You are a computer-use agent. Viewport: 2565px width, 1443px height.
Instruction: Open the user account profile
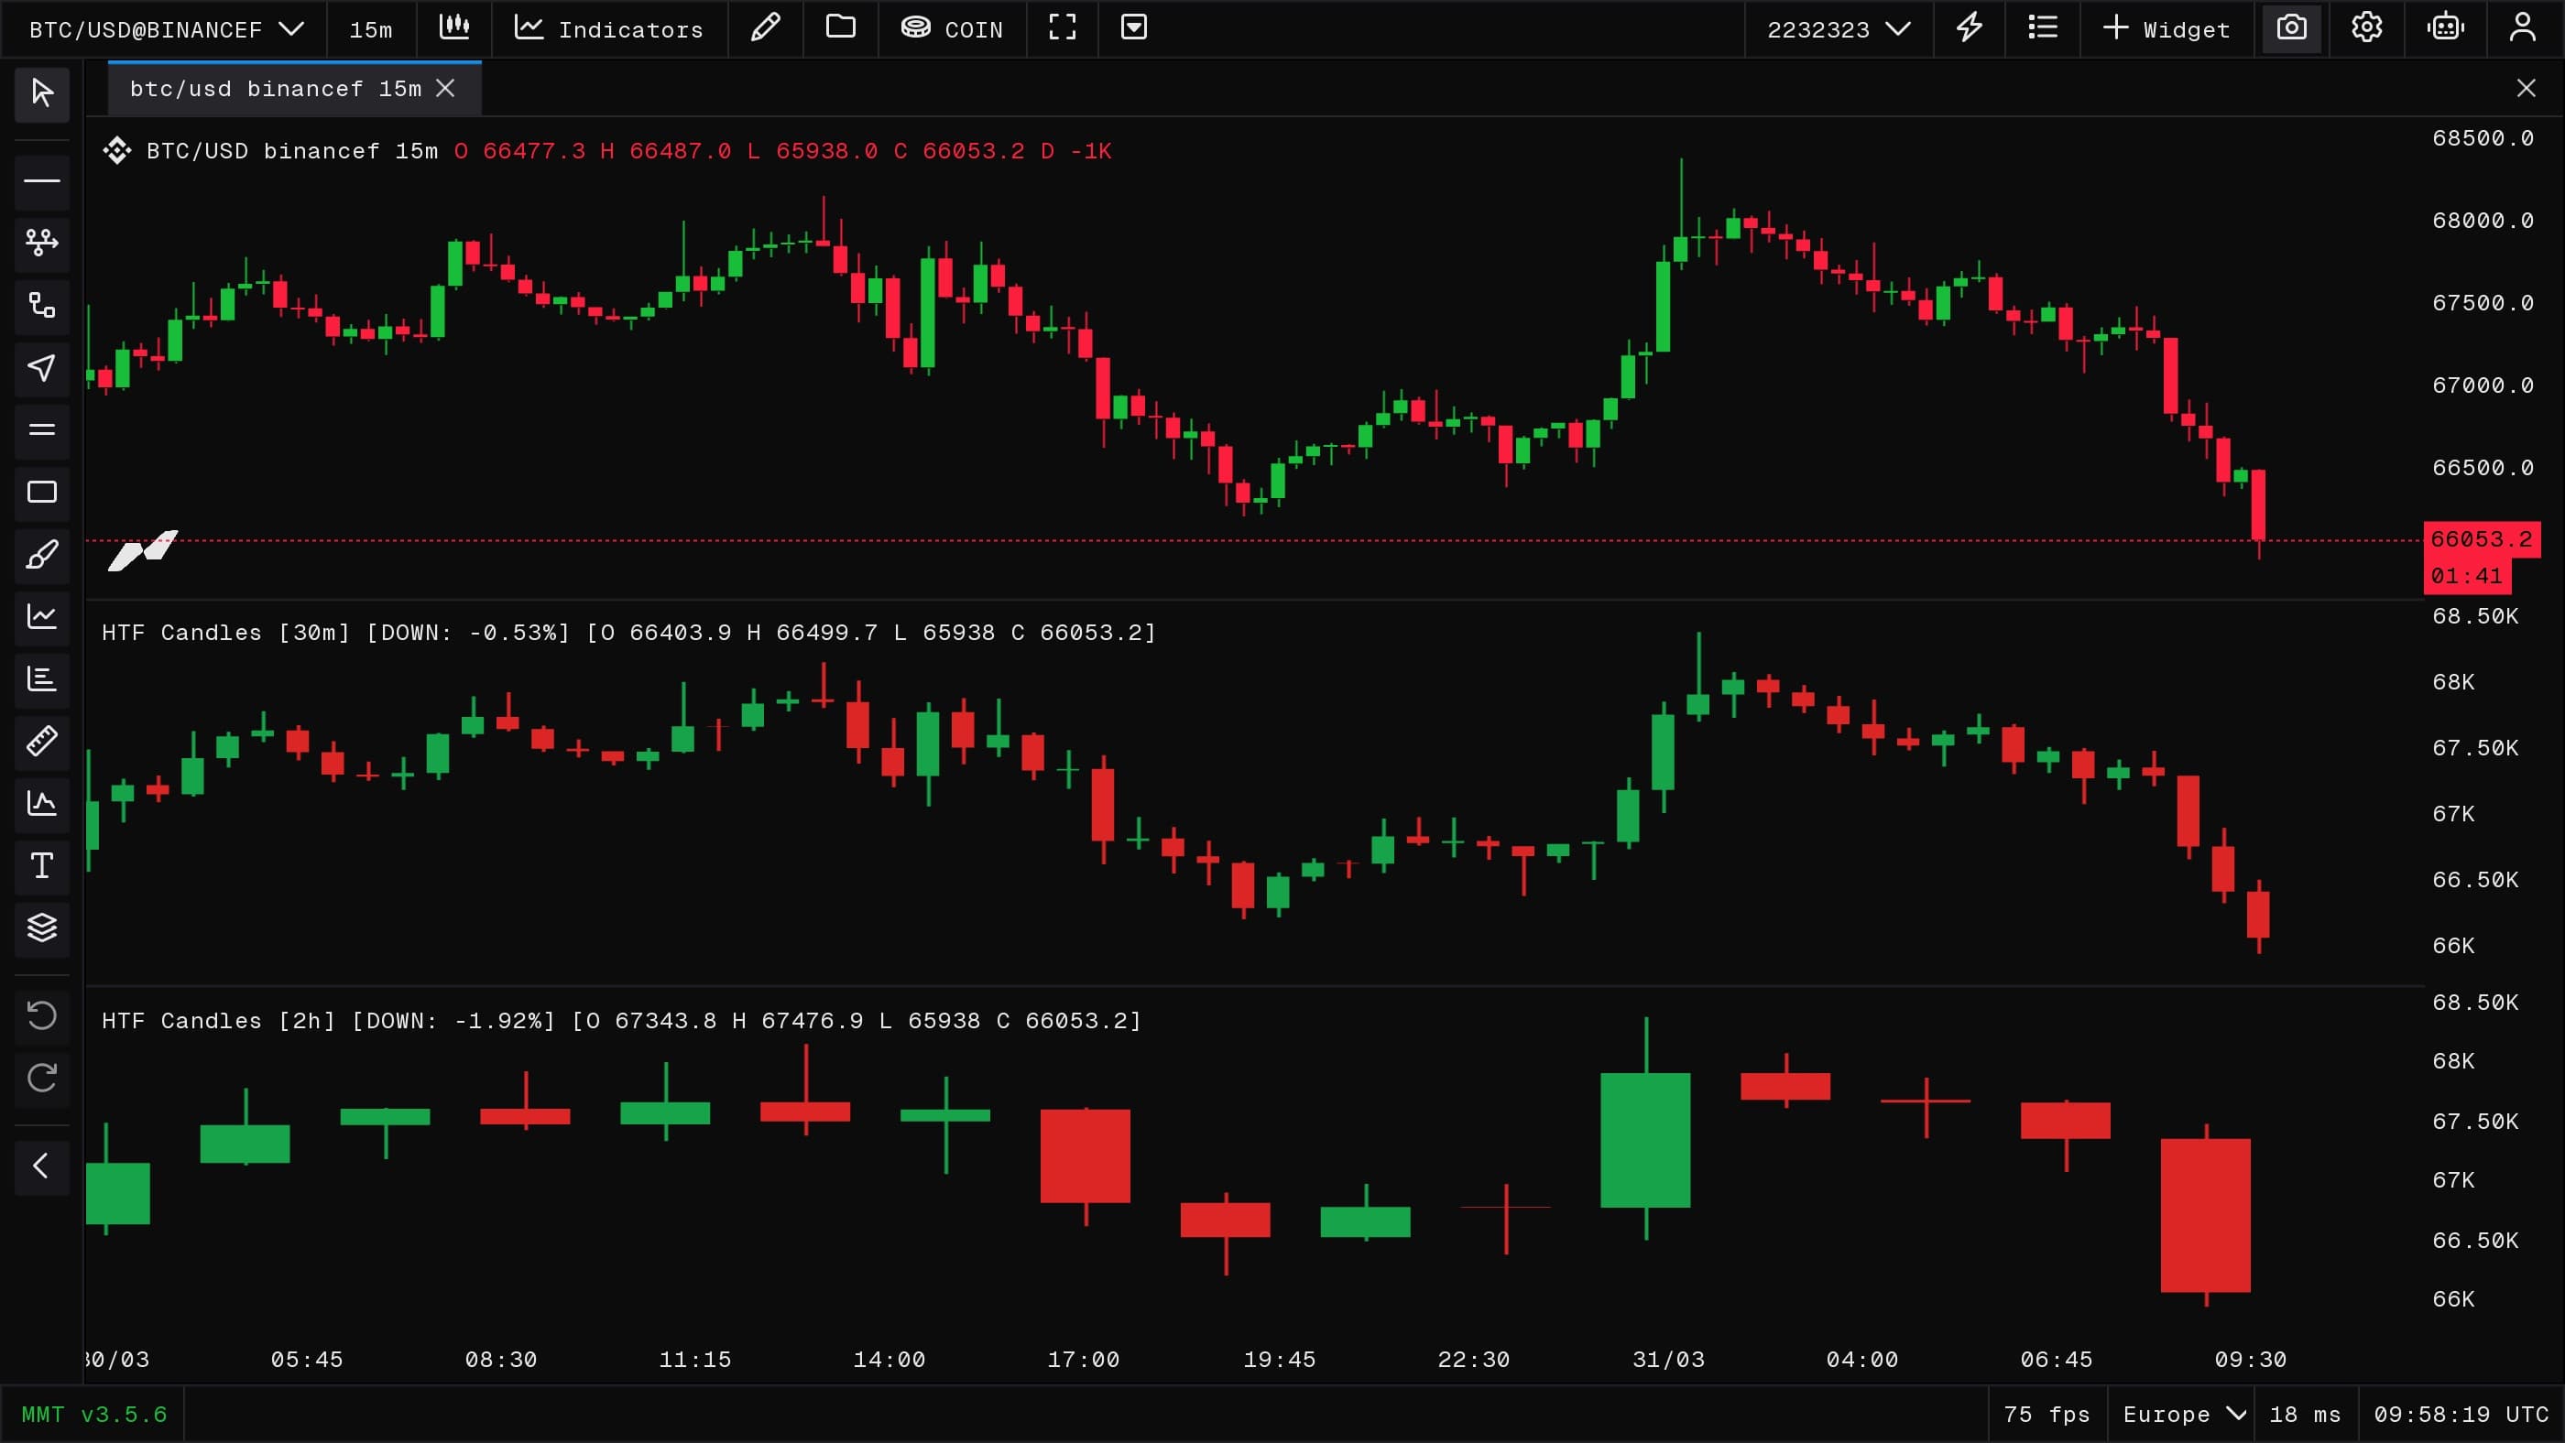(x=2522, y=27)
